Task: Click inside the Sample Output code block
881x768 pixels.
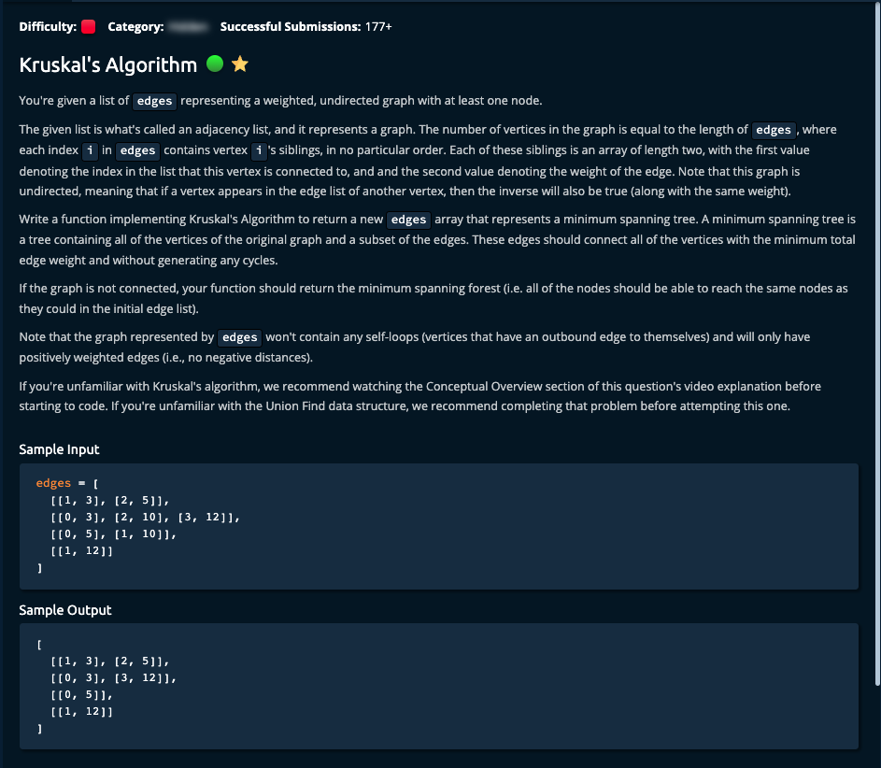Action: point(439,686)
